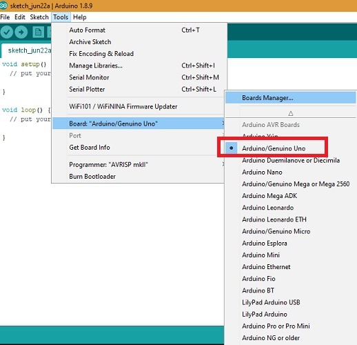
Task: Click the scroll-up triangle in boards list
Action: point(291,113)
